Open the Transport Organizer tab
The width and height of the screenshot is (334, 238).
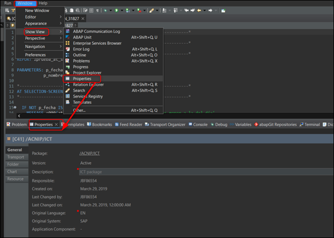(x=165, y=125)
